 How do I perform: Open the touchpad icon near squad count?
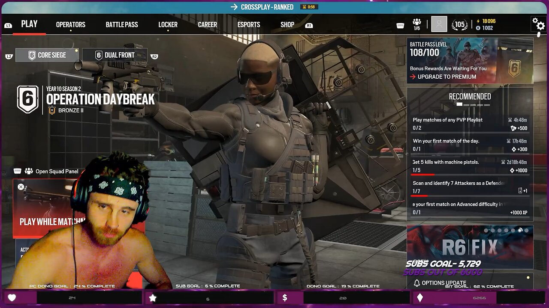click(x=400, y=26)
